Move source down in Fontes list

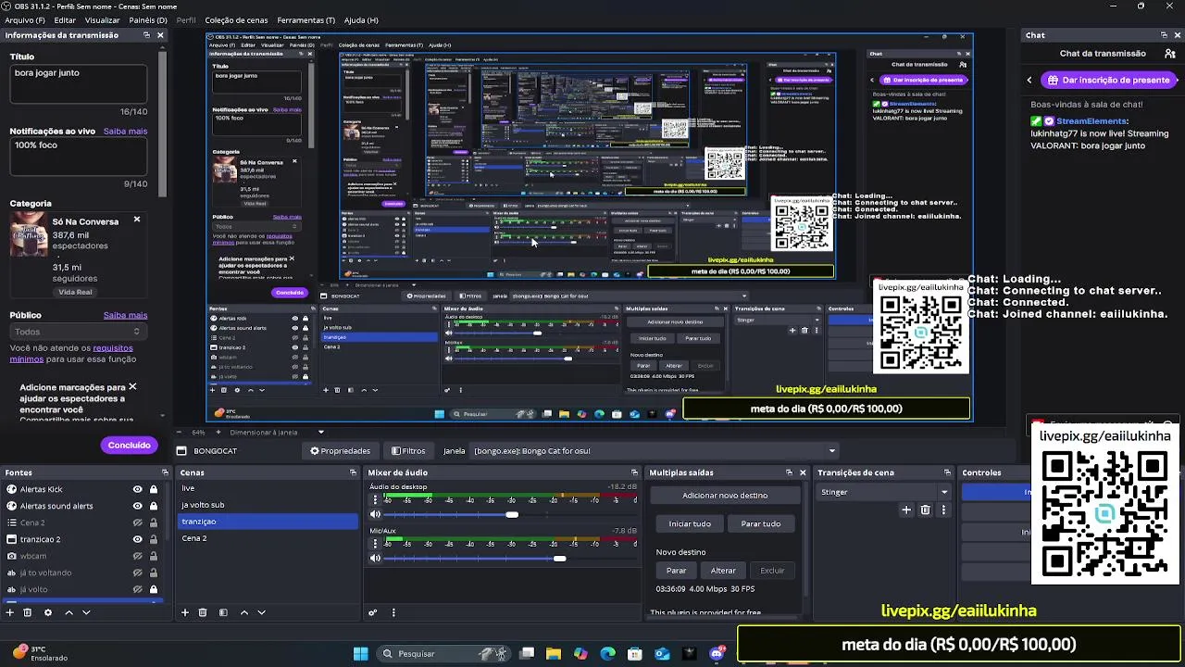click(x=86, y=612)
